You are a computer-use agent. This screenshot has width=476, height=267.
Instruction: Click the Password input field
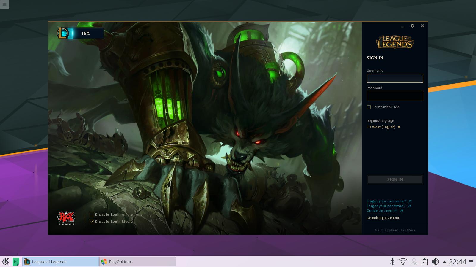pos(395,96)
